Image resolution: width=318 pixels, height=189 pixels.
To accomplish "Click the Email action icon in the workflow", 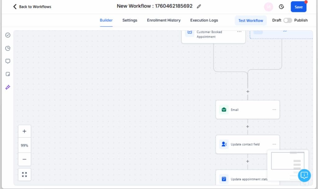I will tap(224, 109).
